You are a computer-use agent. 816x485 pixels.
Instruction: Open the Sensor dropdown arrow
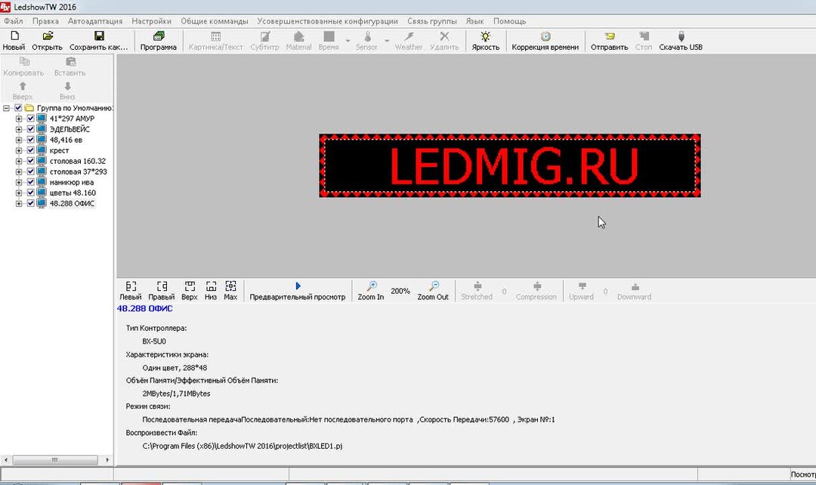pyautogui.click(x=387, y=41)
